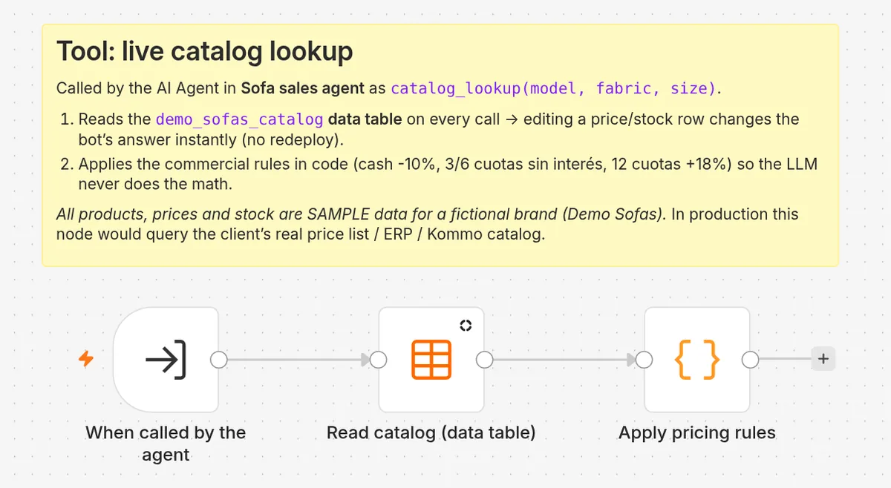Click the plus button after Apply pricing rules

[x=822, y=360]
